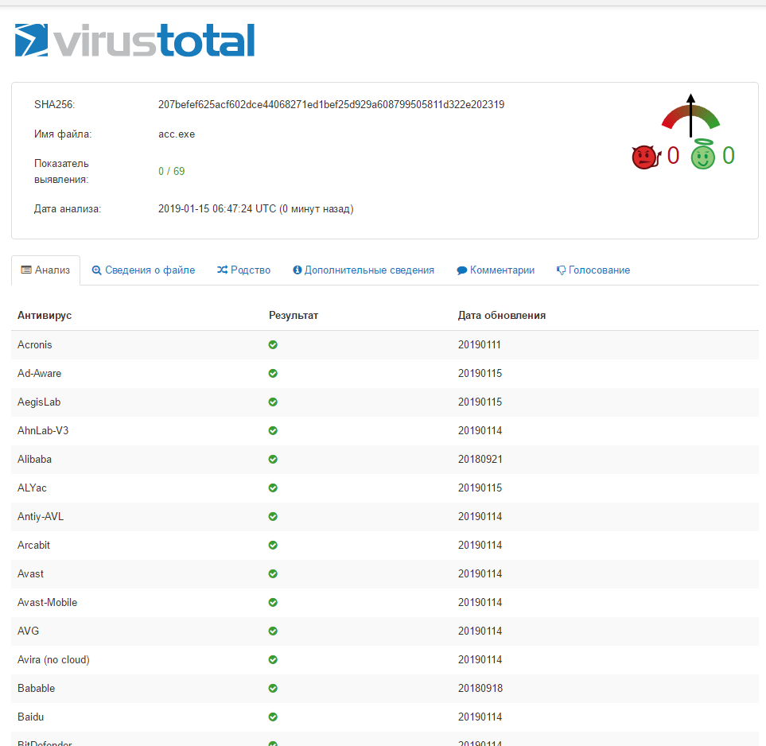Click the Arcabit clean checkmark icon
The image size is (766, 746).
point(273,546)
